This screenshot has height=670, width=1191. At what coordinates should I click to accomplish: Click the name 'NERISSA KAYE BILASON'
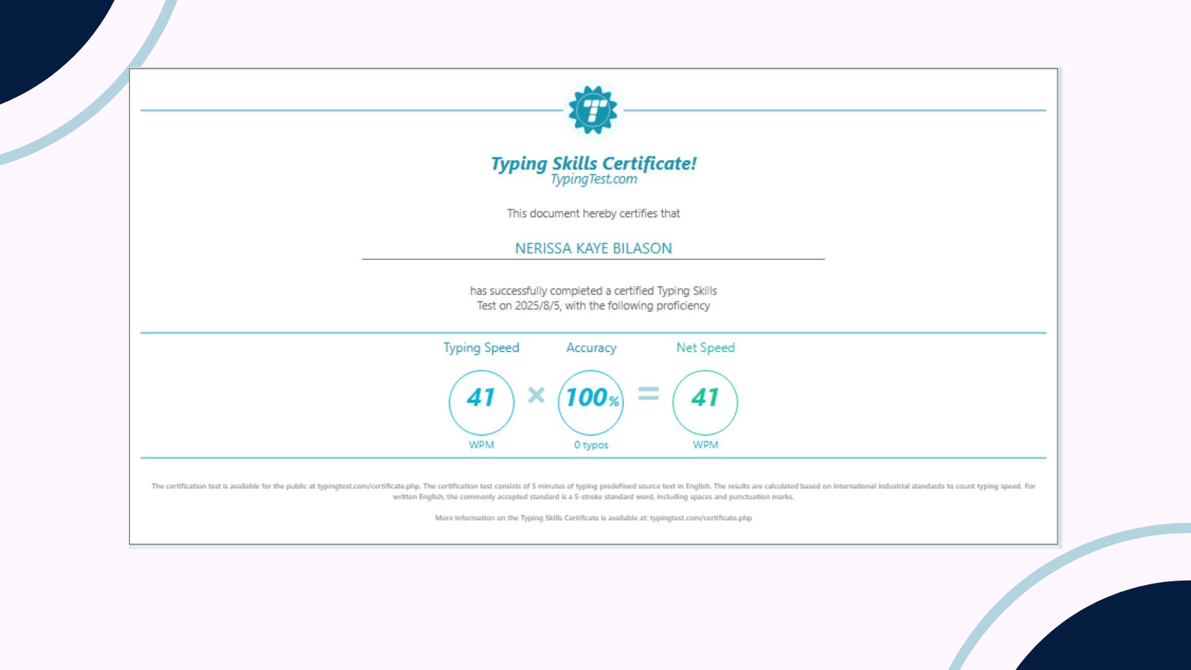tap(594, 248)
